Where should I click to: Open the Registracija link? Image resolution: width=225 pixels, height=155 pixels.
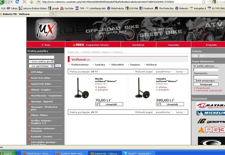point(203,88)
